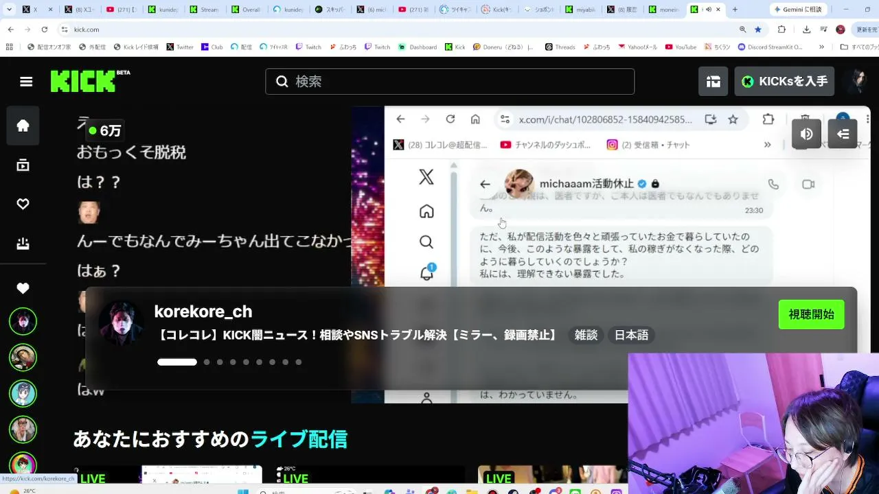
Task: Go back in the browser
Action: (x=12, y=30)
